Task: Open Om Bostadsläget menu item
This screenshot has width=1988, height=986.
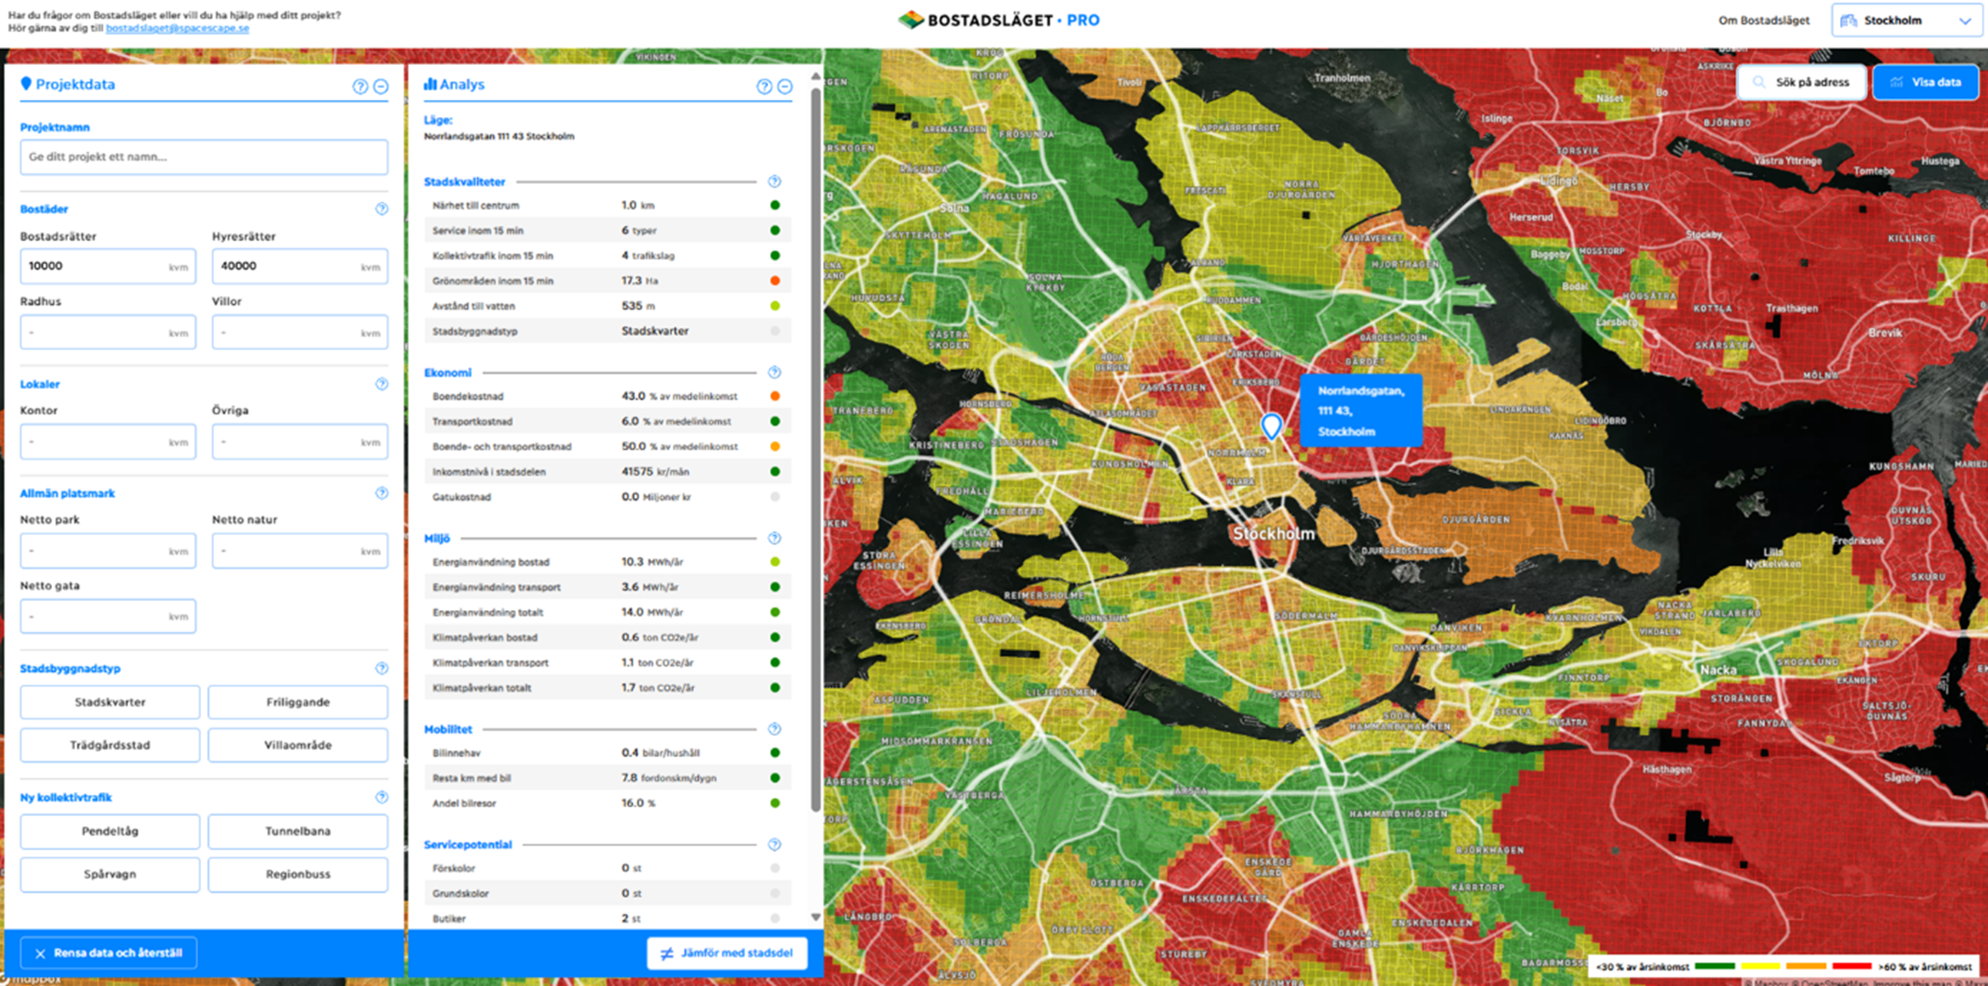Action: (x=1763, y=21)
